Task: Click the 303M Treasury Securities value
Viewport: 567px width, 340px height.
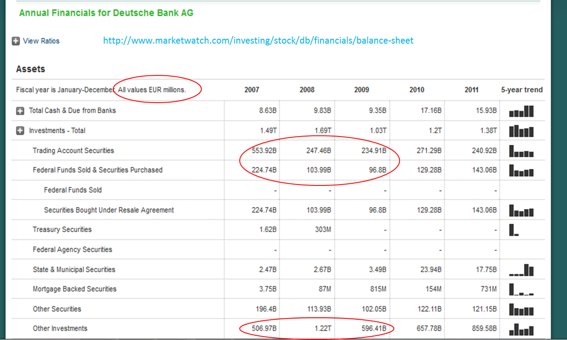Action: (x=323, y=229)
